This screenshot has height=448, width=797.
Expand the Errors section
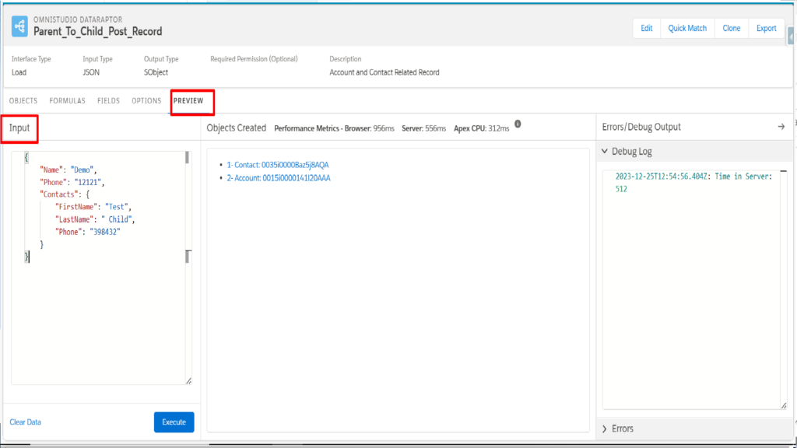click(604, 429)
